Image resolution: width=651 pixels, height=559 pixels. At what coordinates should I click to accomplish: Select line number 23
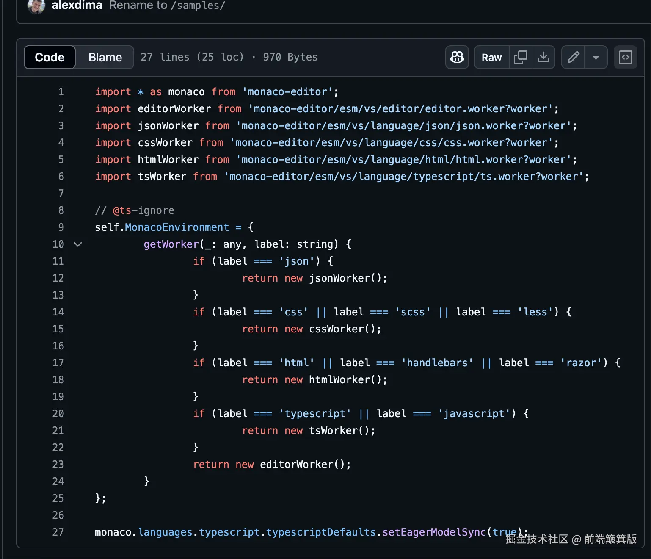58,465
